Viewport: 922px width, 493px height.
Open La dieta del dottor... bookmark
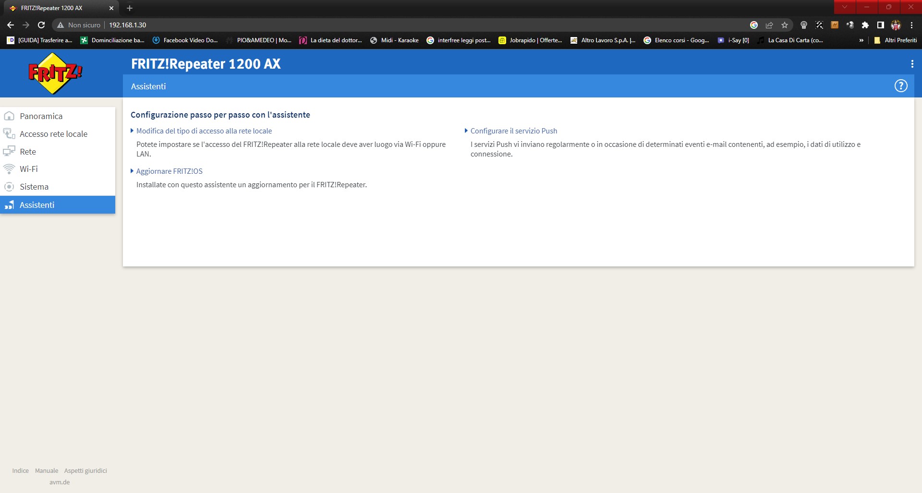pos(331,40)
